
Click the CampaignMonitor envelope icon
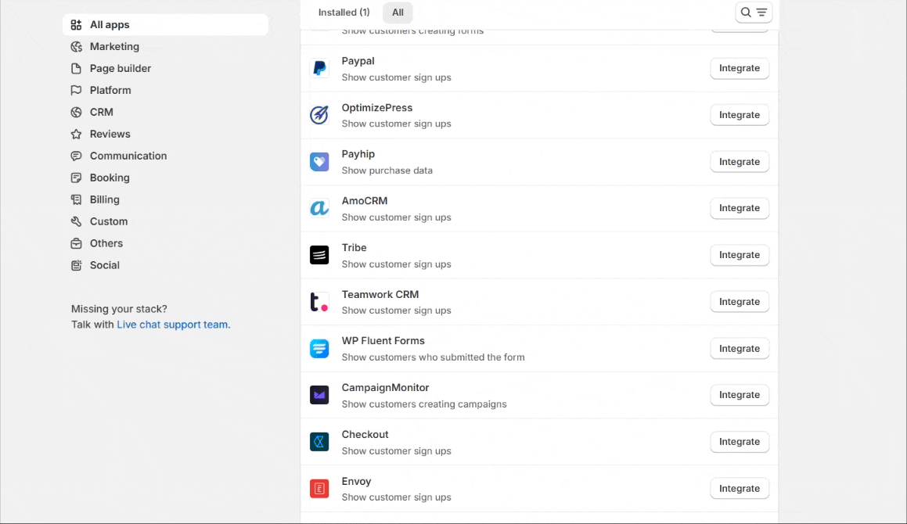[319, 395]
